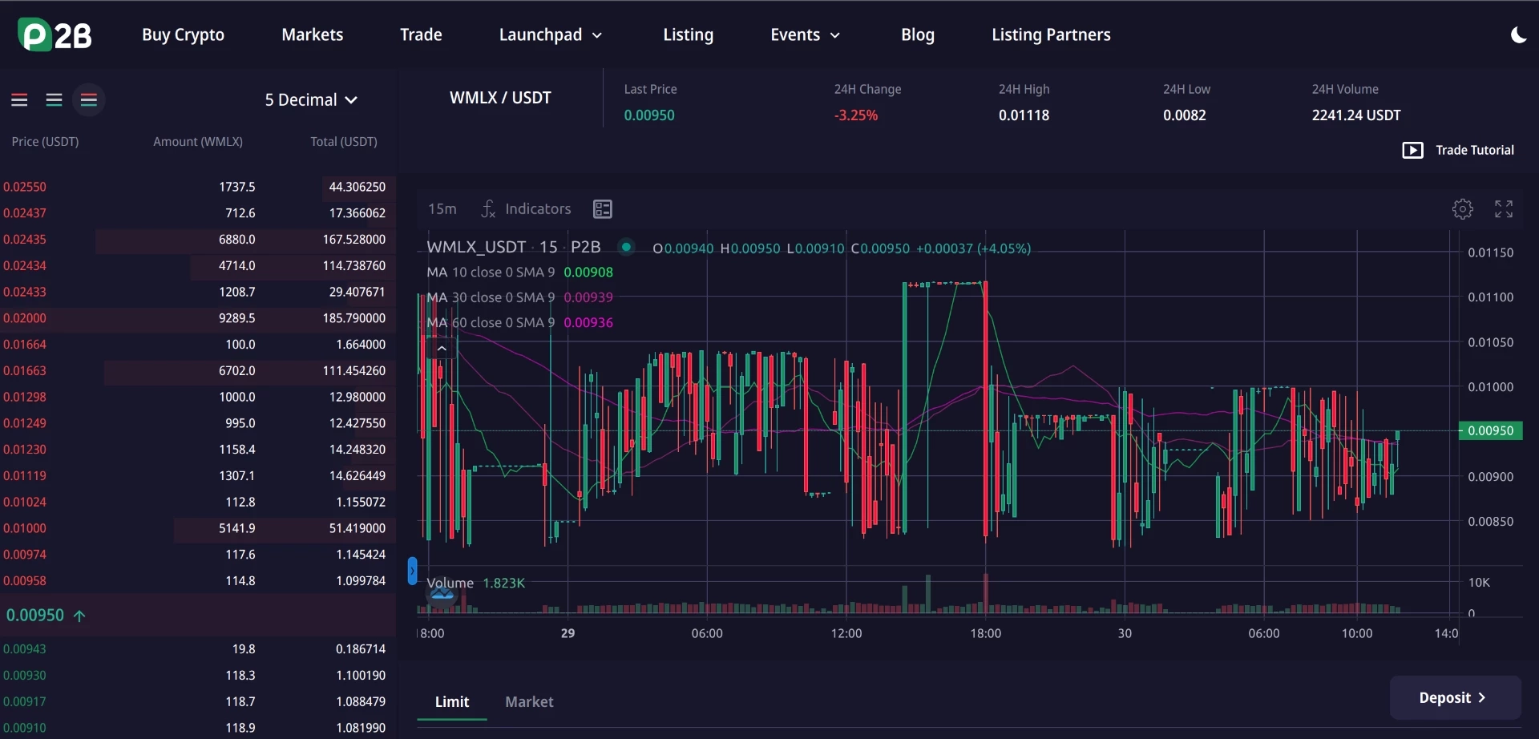This screenshot has height=739, width=1539.
Task: Click total 185.790000 in order book
Action: (354, 318)
